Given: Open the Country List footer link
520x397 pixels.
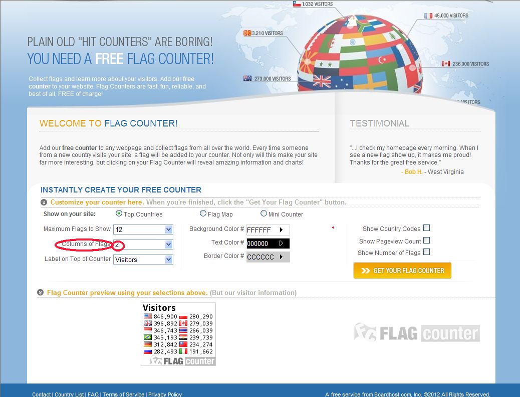Looking at the screenshot, I should (x=69, y=394).
